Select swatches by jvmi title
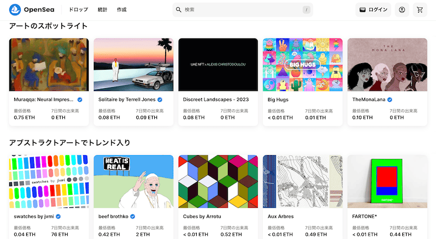 point(34,217)
